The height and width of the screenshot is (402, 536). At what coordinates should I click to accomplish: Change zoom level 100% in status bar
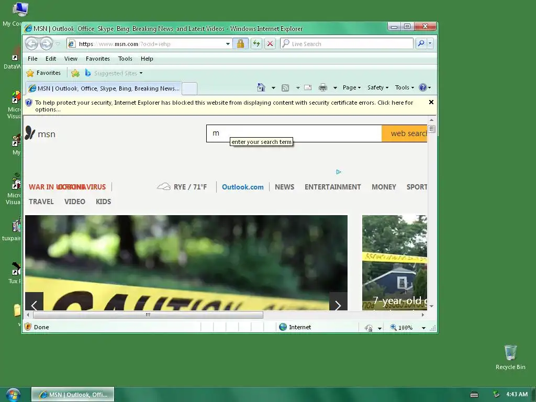408,328
